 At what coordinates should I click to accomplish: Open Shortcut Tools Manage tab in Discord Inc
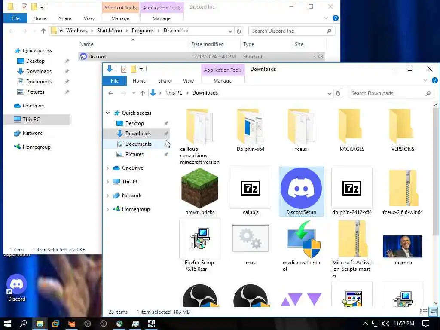click(120, 18)
